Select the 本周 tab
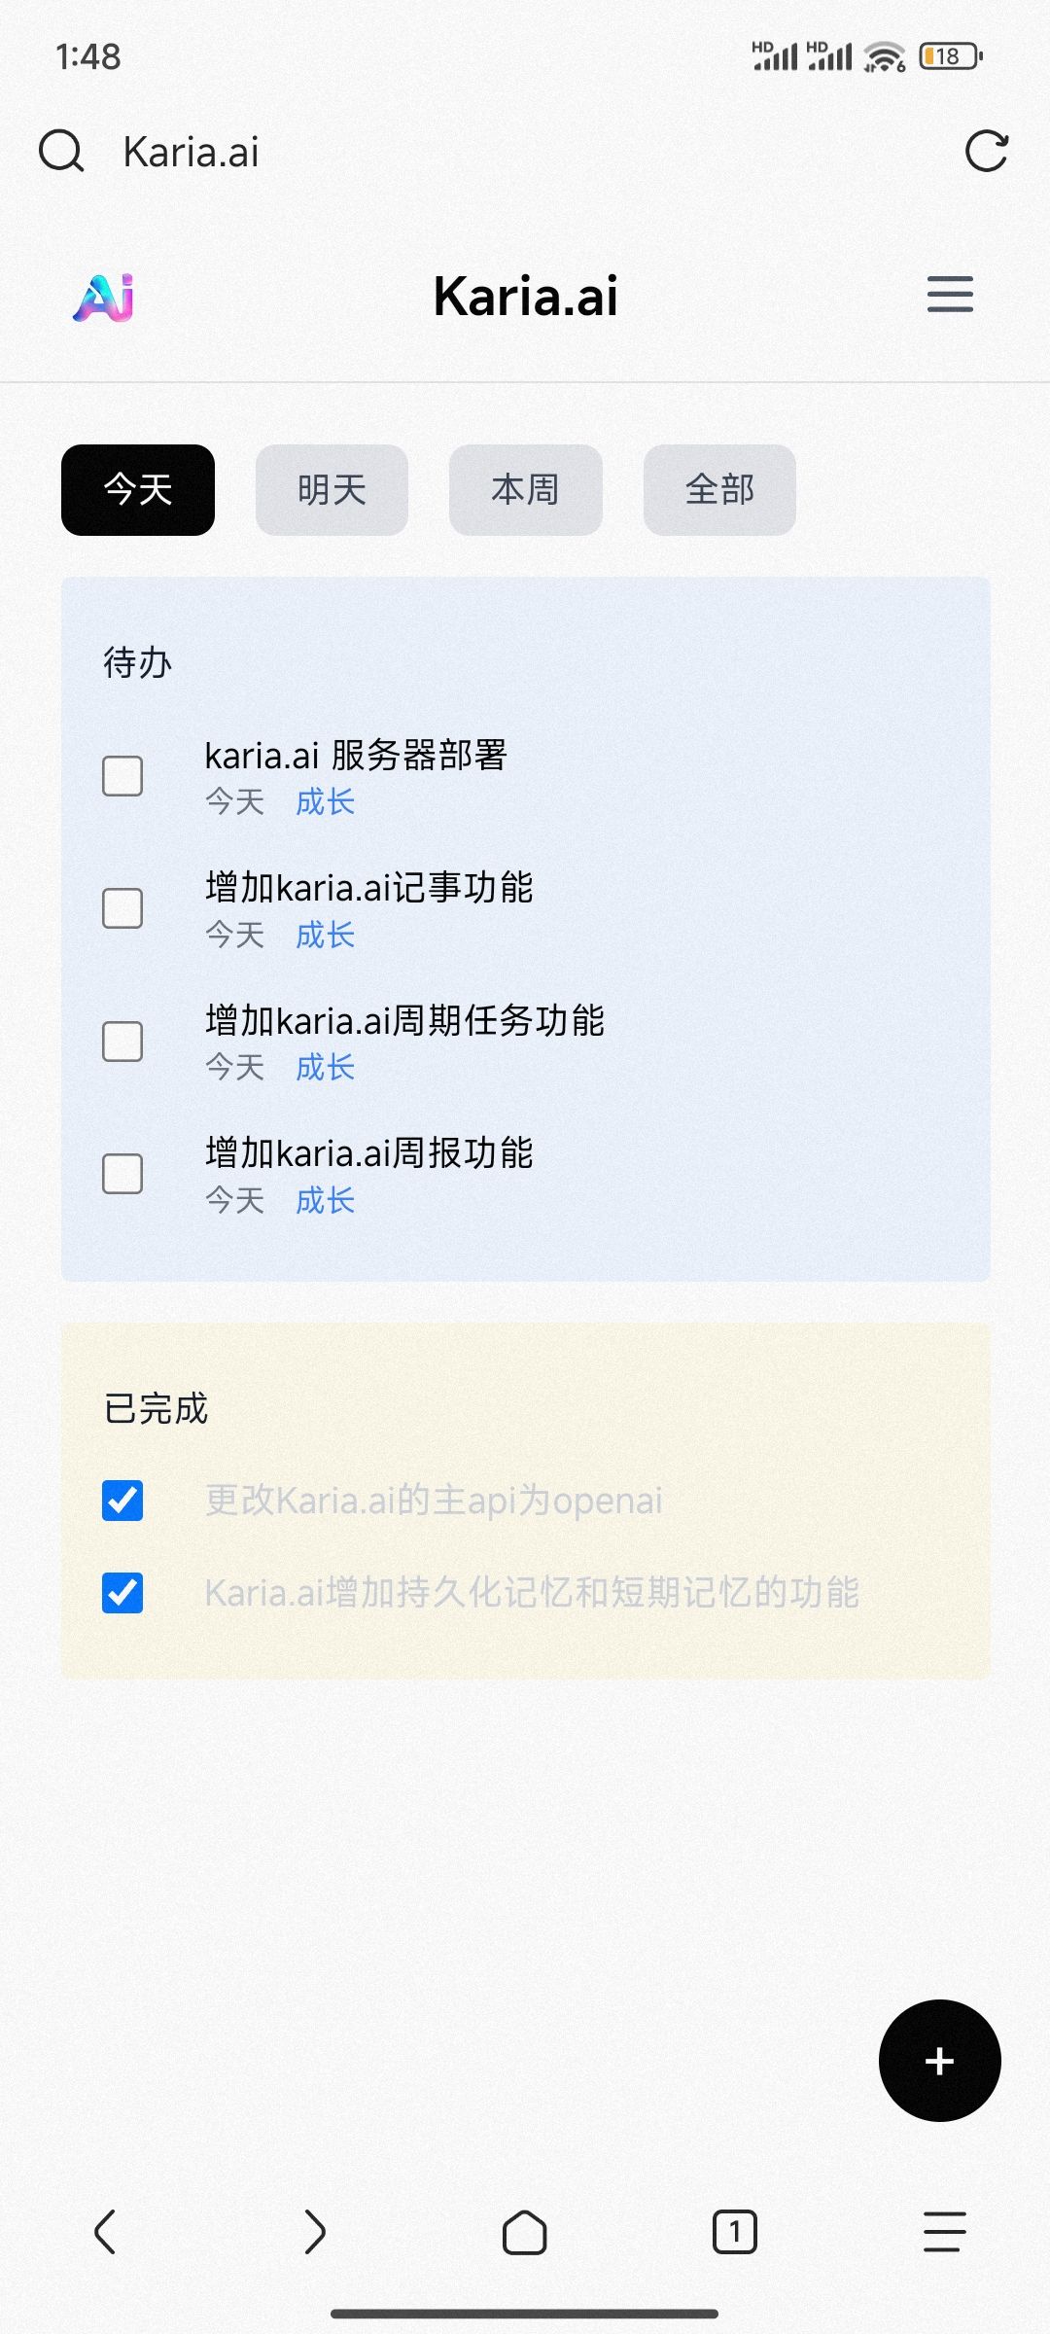 (x=525, y=490)
